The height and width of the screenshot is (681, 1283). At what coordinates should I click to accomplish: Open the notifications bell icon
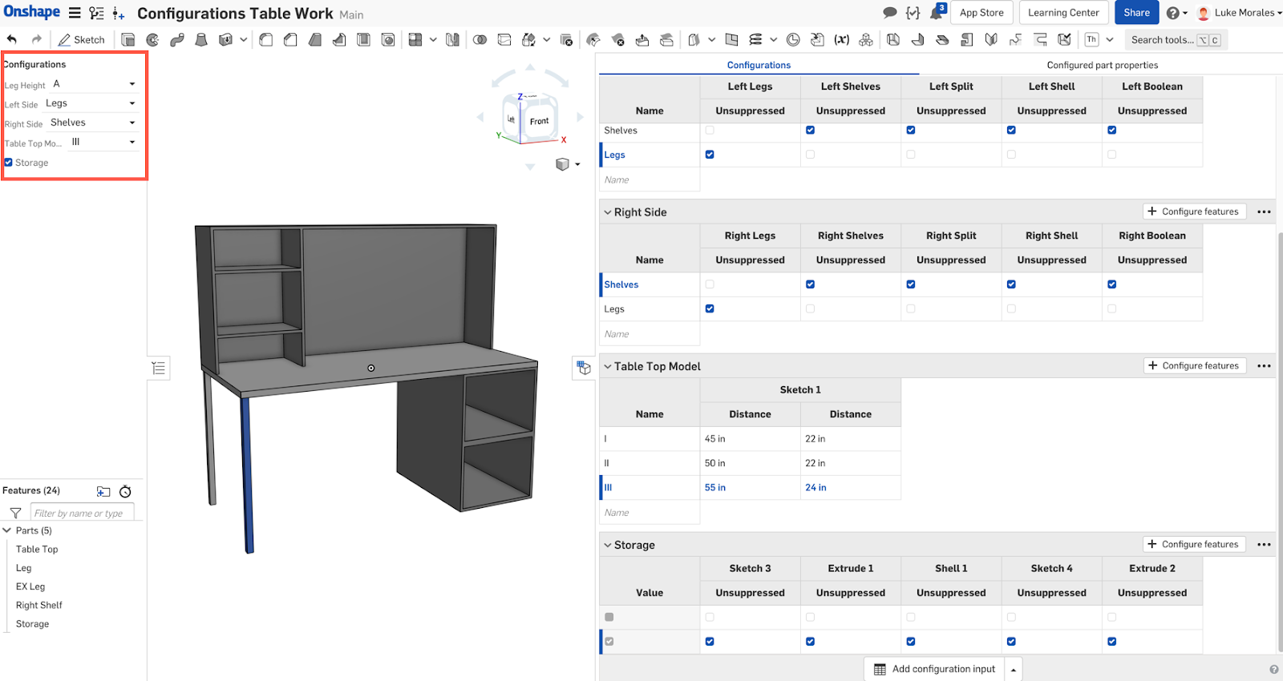[x=937, y=13]
